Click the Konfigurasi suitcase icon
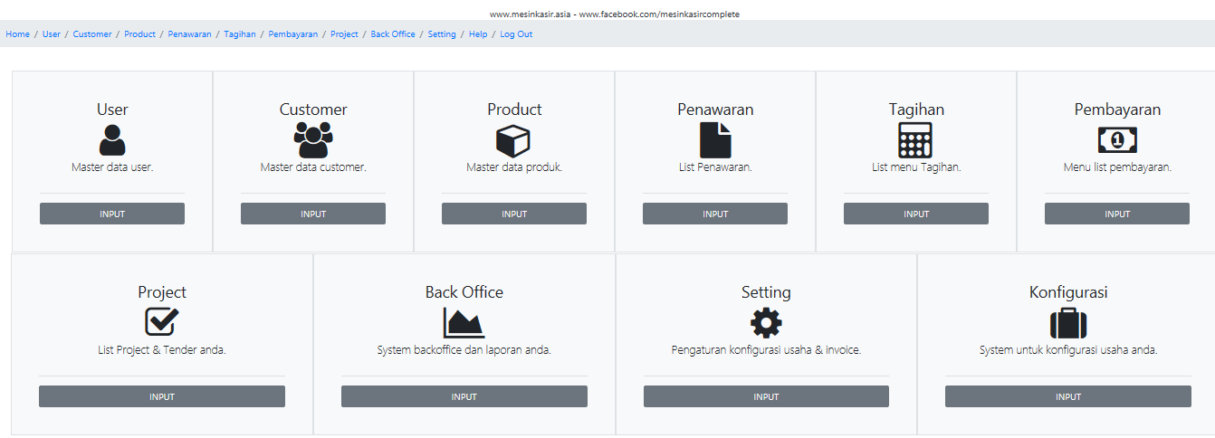1215x438 pixels. (1068, 323)
